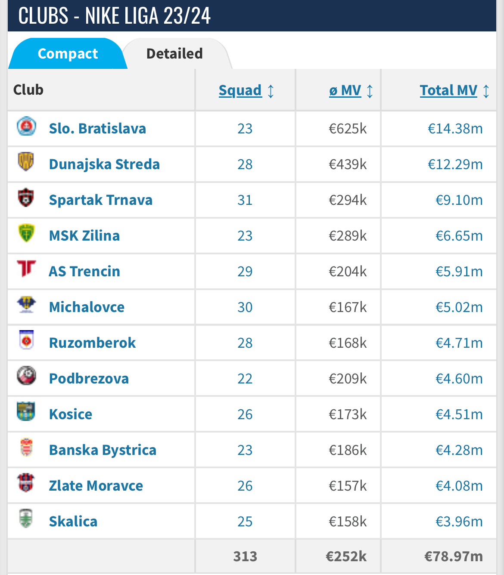Screen dimensions: 504x575
Task: Click the Podbrezova club crest icon
Action: click(26, 376)
